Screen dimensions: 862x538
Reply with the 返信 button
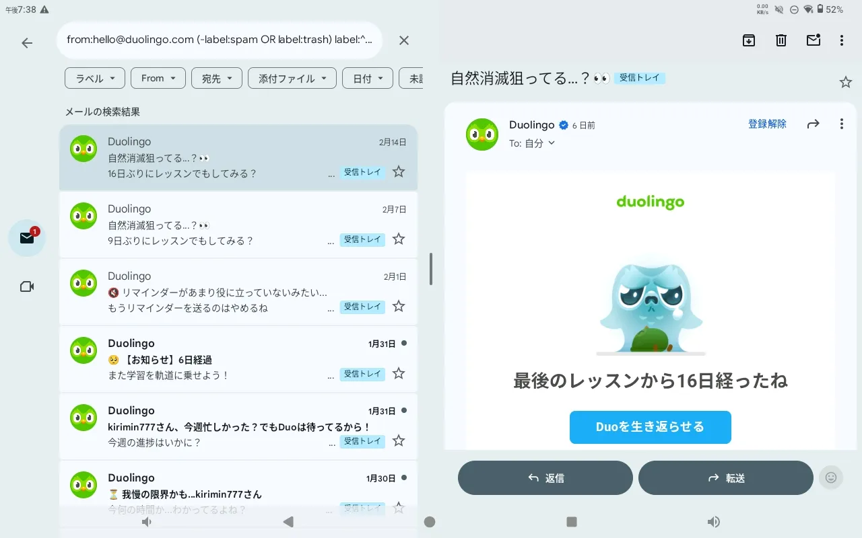click(545, 478)
